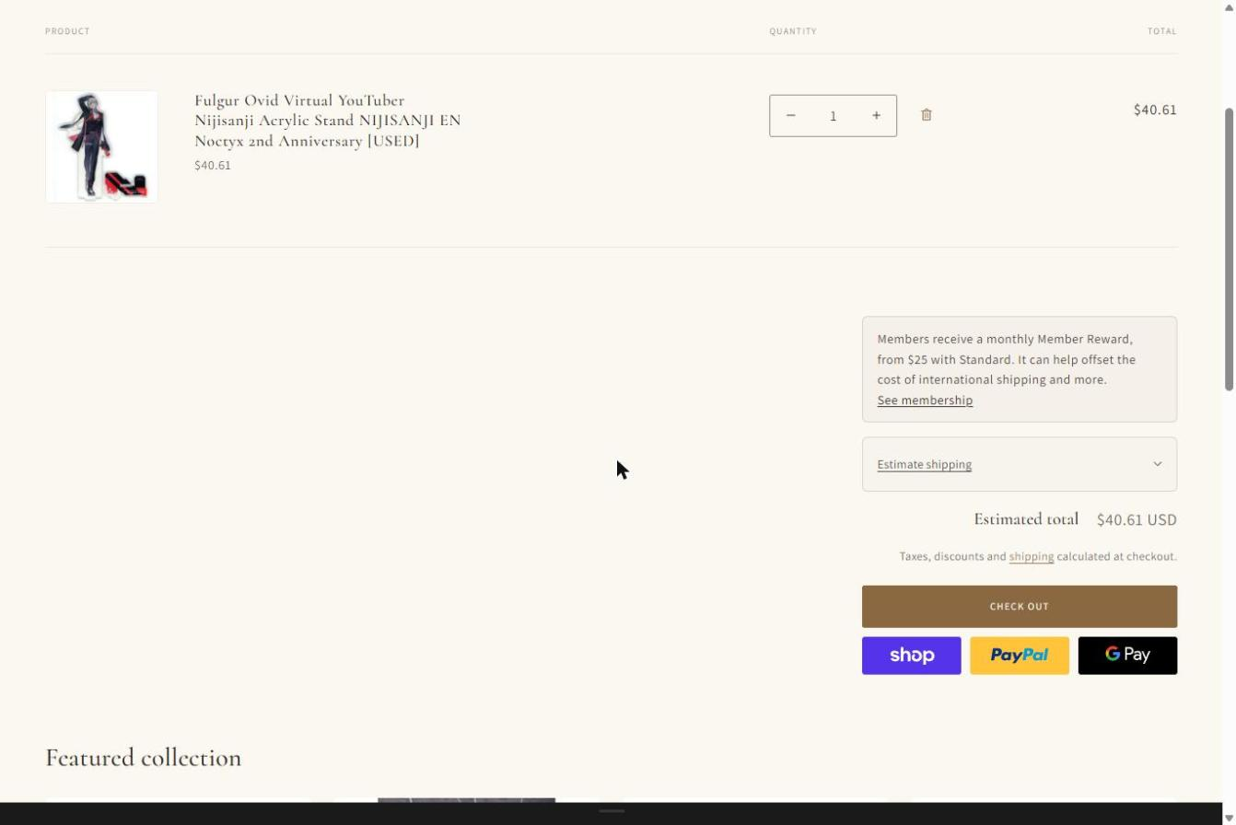
Task: Click the Featured collection heading
Action: pyautogui.click(x=144, y=758)
